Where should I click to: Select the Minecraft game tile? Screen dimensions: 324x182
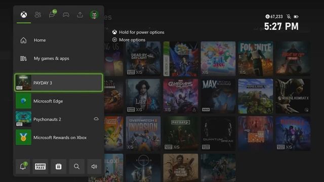tap(256, 96)
